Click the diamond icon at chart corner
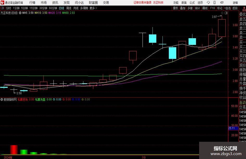This screenshot has width=246, height=159. pyautogui.click(x=222, y=13)
